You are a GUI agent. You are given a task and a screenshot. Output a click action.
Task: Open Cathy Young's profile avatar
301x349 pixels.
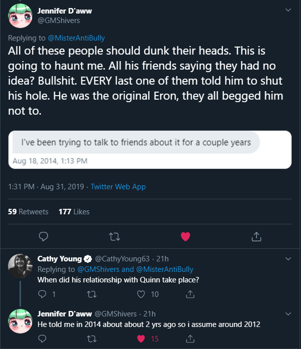[x=20, y=266]
